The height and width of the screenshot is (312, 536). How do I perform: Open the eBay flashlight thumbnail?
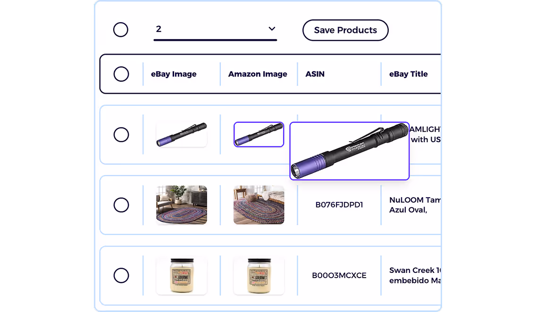pyautogui.click(x=182, y=135)
